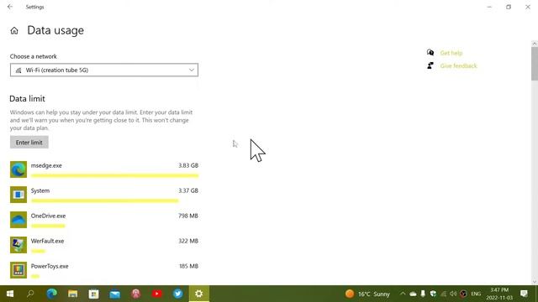The width and height of the screenshot is (538, 302).
Task: Click the 185 MB usage value
Action: (x=188, y=267)
